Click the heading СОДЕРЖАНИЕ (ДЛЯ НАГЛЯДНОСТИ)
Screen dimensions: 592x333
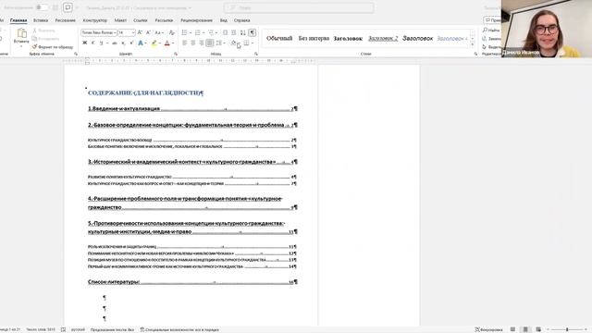[x=145, y=92]
